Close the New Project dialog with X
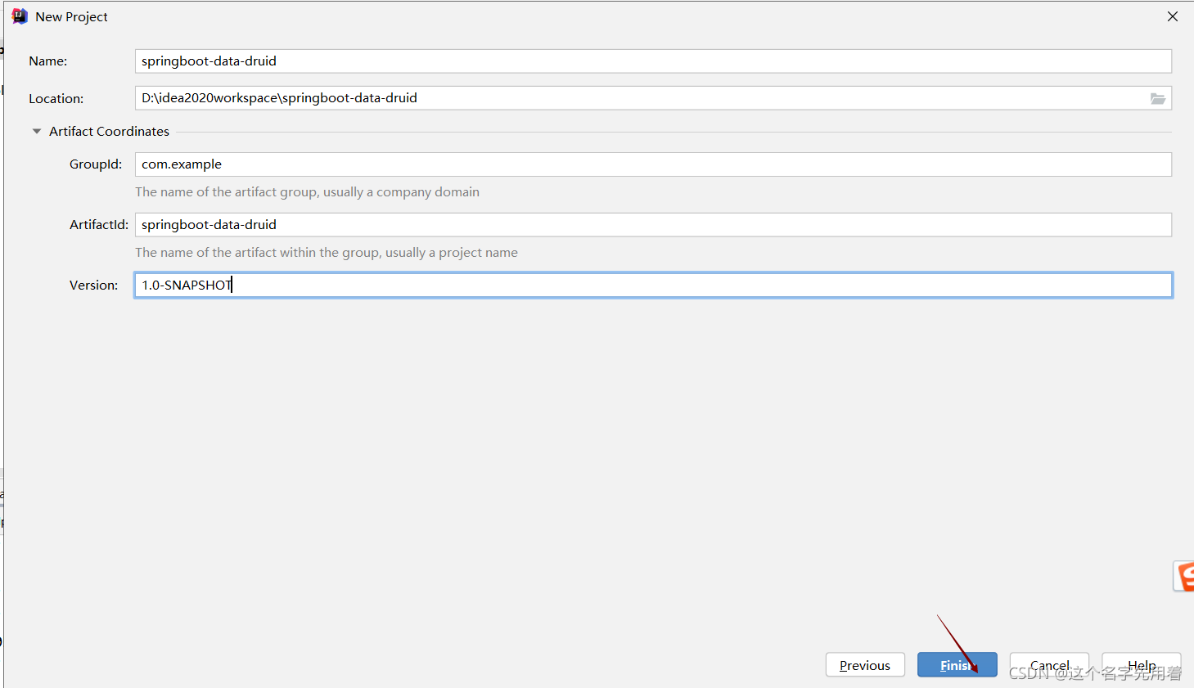This screenshot has width=1194, height=688. [1173, 16]
